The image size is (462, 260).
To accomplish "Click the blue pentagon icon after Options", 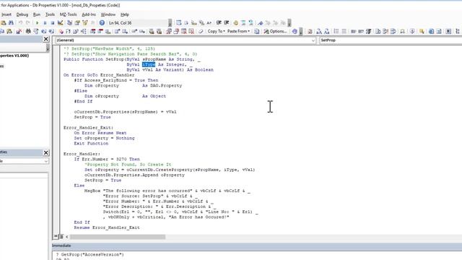I will [295, 31].
